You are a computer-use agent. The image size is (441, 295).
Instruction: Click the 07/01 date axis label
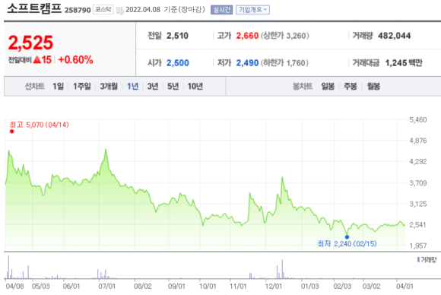click(x=107, y=287)
